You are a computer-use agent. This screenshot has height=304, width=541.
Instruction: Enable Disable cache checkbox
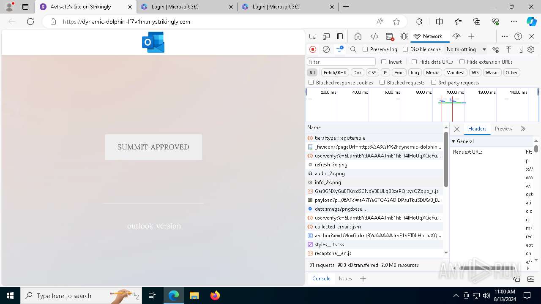click(405, 49)
